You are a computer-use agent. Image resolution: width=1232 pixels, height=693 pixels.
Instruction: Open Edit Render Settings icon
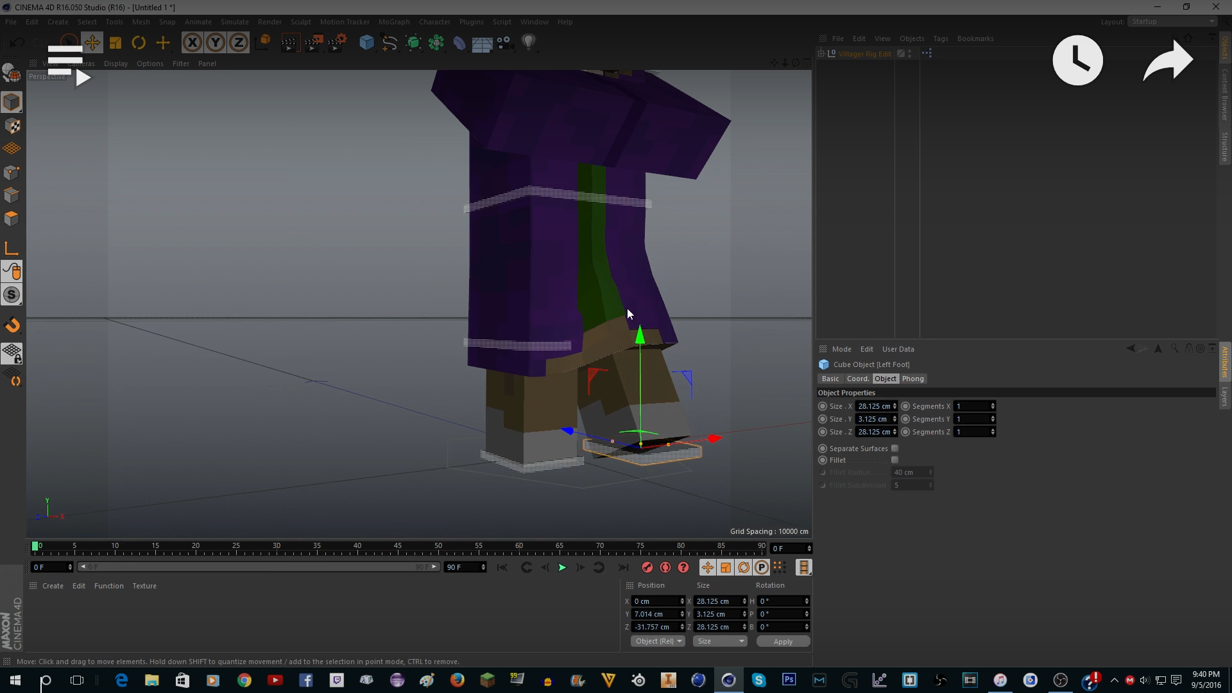click(x=337, y=43)
